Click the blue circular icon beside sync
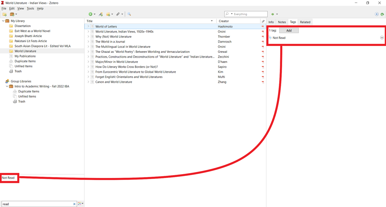Image resolution: width=386 pixels, height=207 pixels. [377, 14]
